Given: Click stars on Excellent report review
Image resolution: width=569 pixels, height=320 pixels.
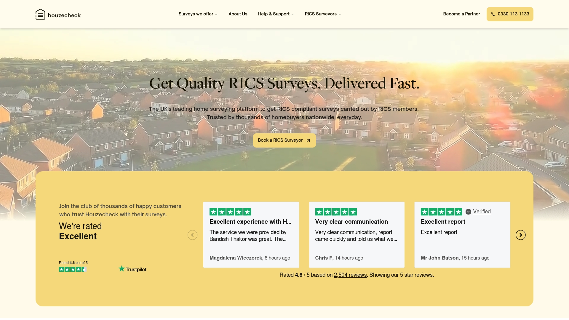Looking at the screenshot, I should click(442, 212).
